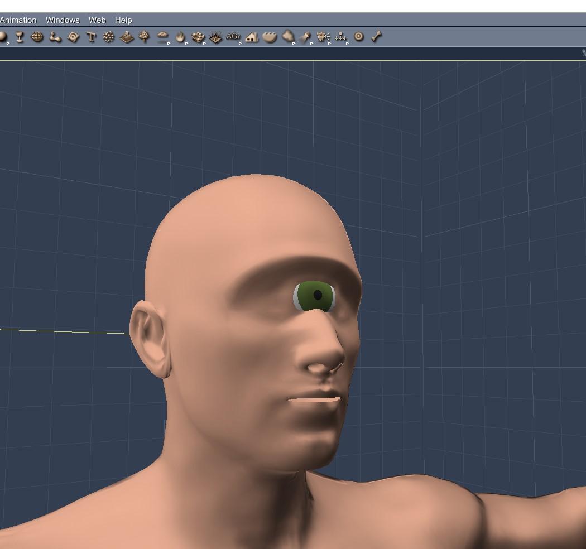586x549 pixels.
Task: Select the puffy cloud object tool
Action: pyautogui.click(x=288, y=36)
